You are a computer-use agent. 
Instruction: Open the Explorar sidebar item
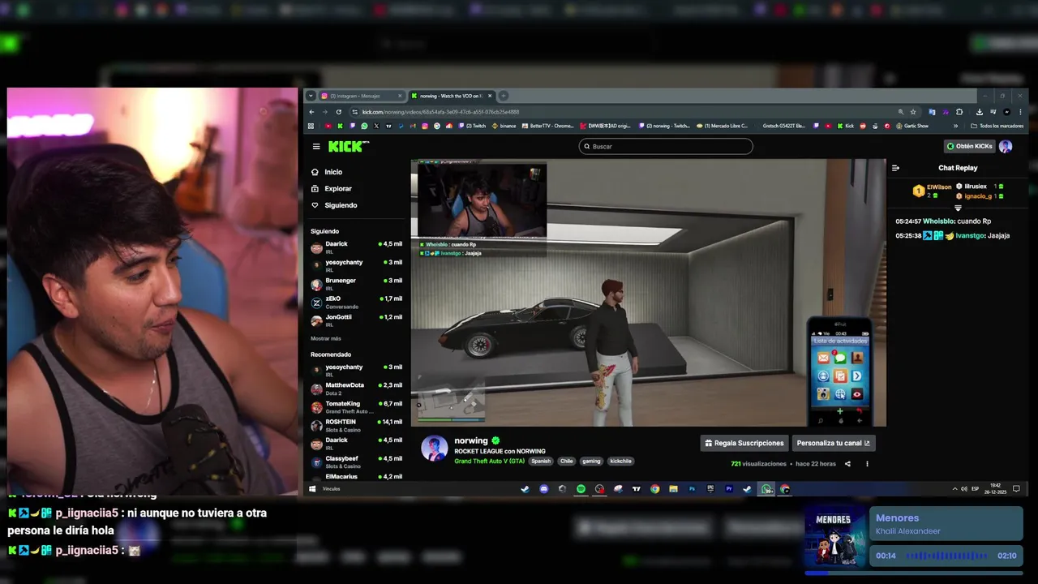coord(332,188)
